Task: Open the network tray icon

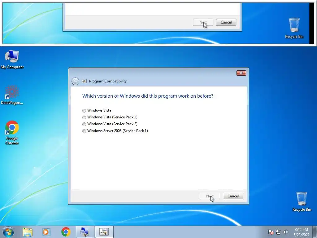Action: tap(278, 232)
